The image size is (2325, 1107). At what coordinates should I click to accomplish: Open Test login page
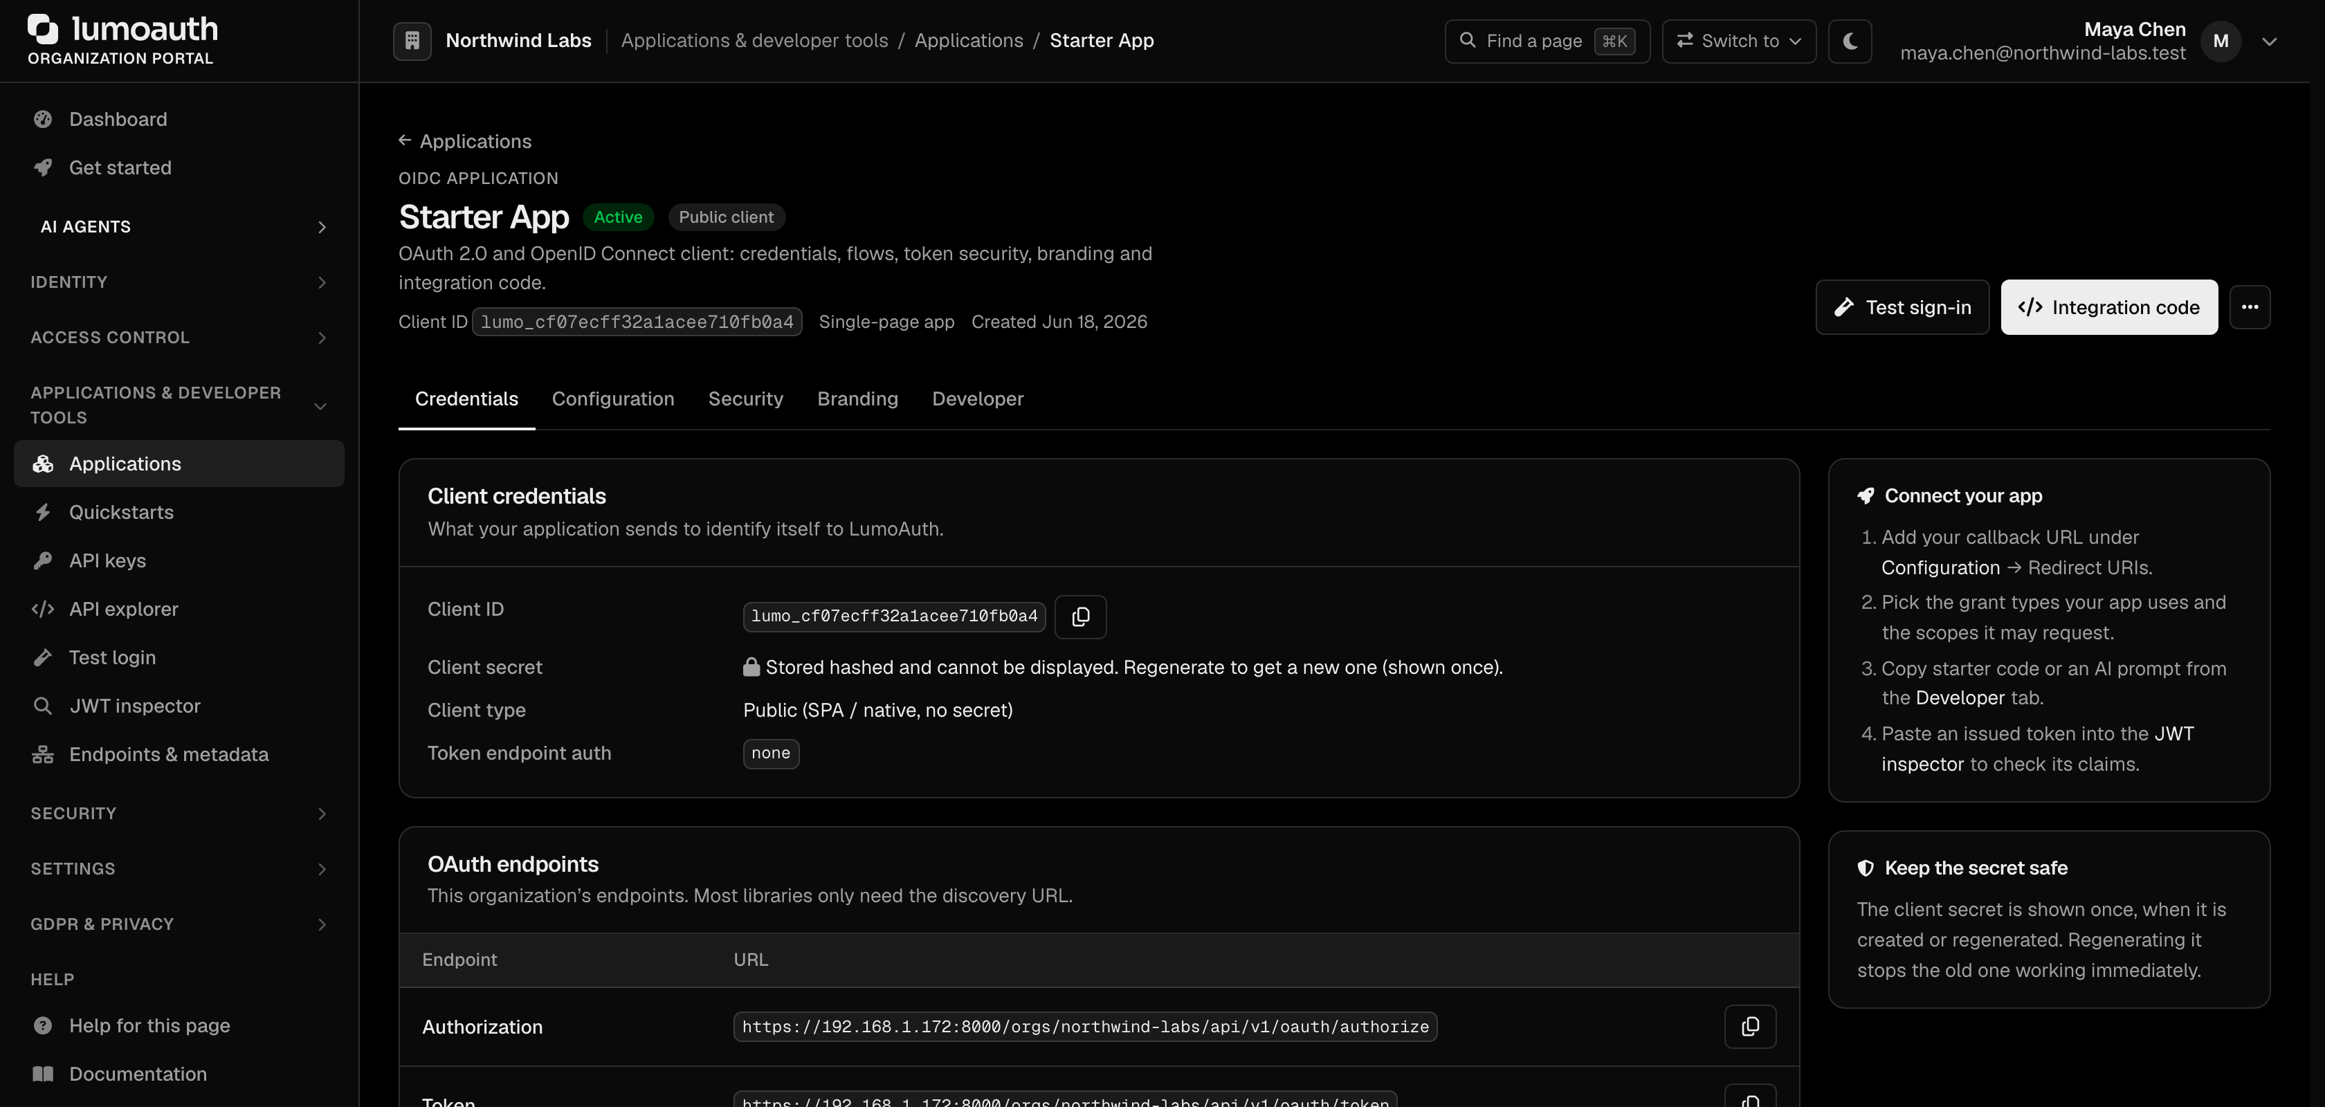pos(179,658)
